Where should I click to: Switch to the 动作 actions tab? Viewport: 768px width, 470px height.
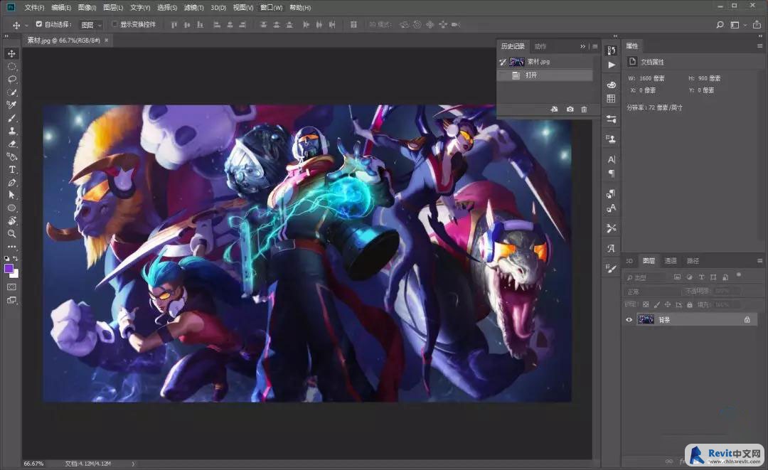point(540,46)
